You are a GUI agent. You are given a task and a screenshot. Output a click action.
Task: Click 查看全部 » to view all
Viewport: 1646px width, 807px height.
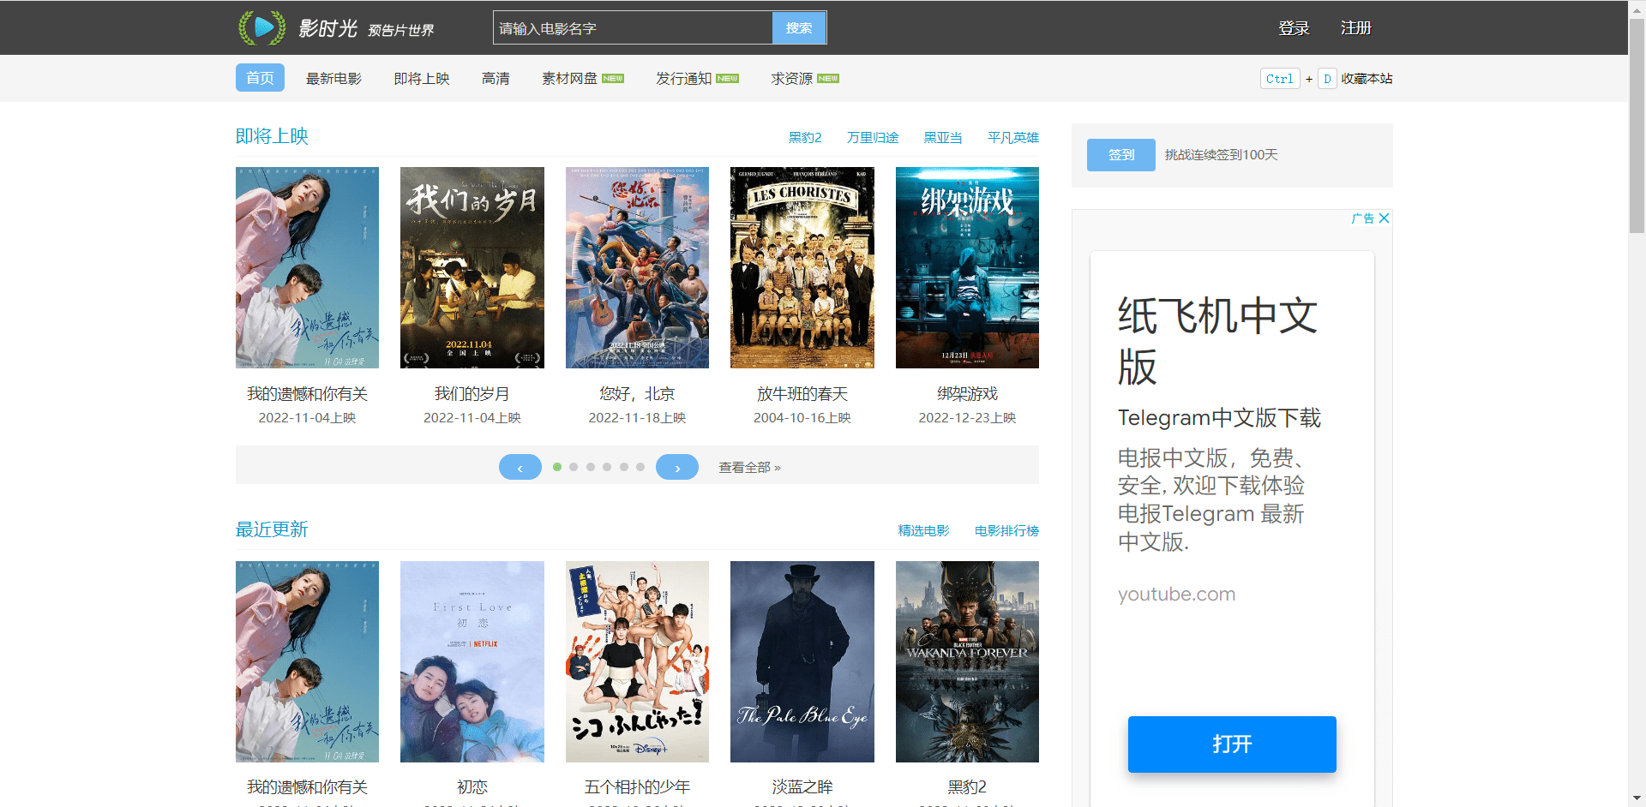pos(749,467)
